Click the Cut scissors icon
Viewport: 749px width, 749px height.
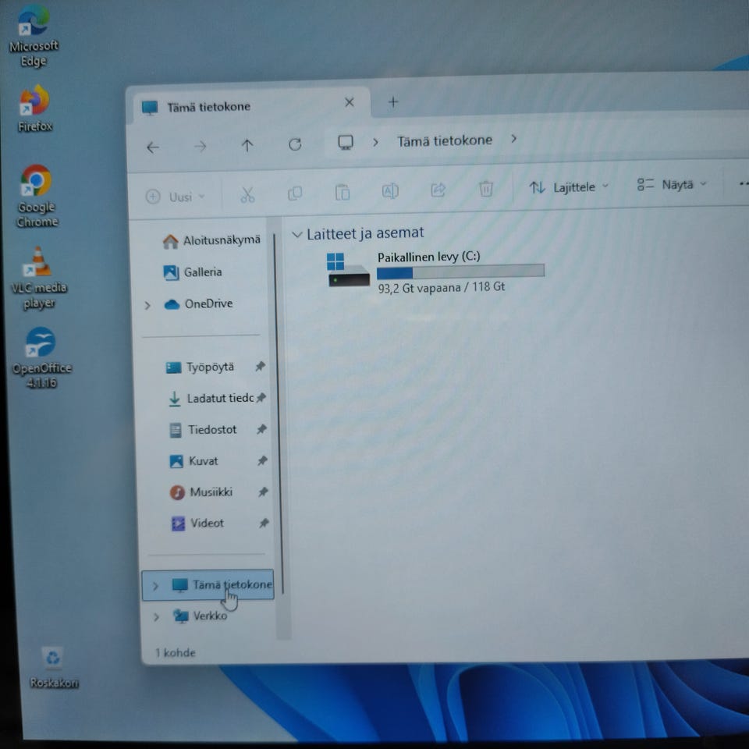coord(247,194)
